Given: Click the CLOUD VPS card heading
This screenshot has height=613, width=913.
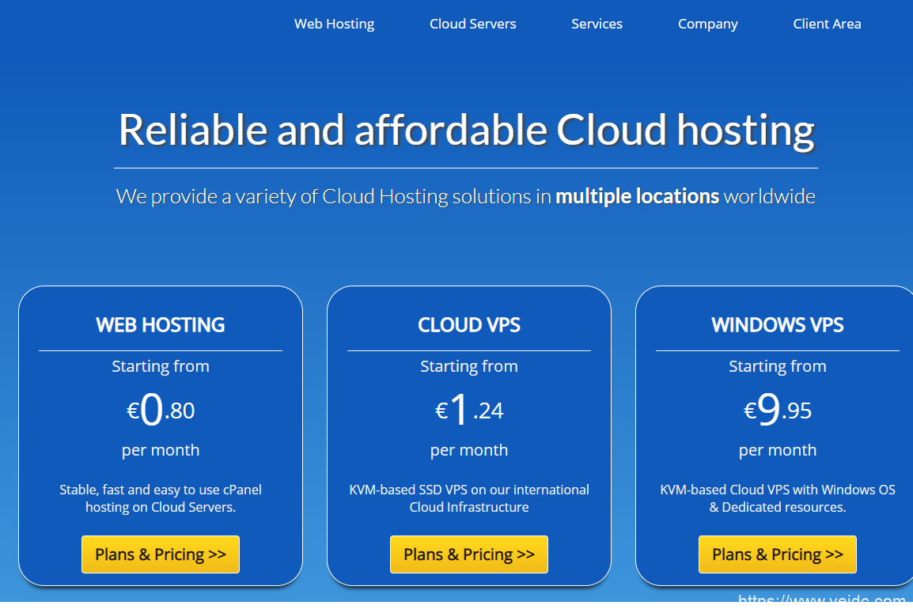Looking at the screenshot, I should pyautogui.click(x=469, y=325).
